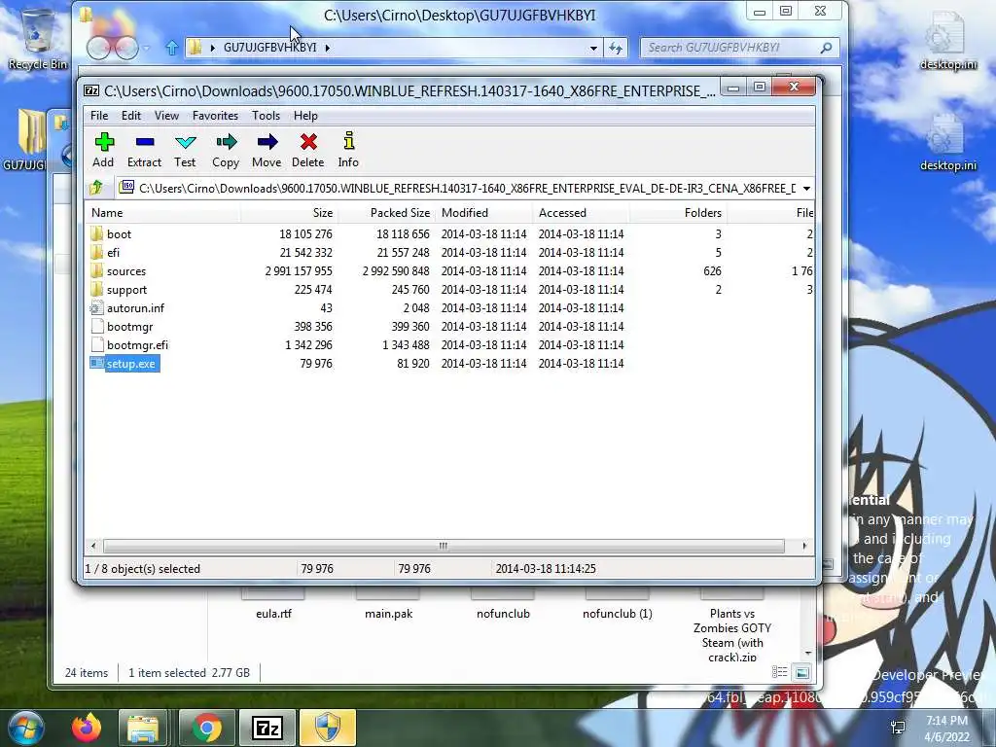
Task: Open the Edit menu
Action: (x=131, y=116)
